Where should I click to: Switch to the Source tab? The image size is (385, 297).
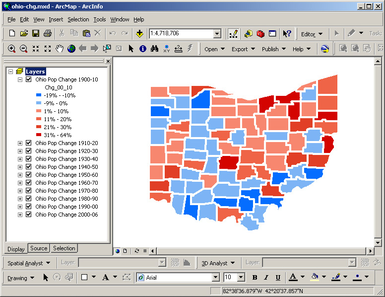39,248
